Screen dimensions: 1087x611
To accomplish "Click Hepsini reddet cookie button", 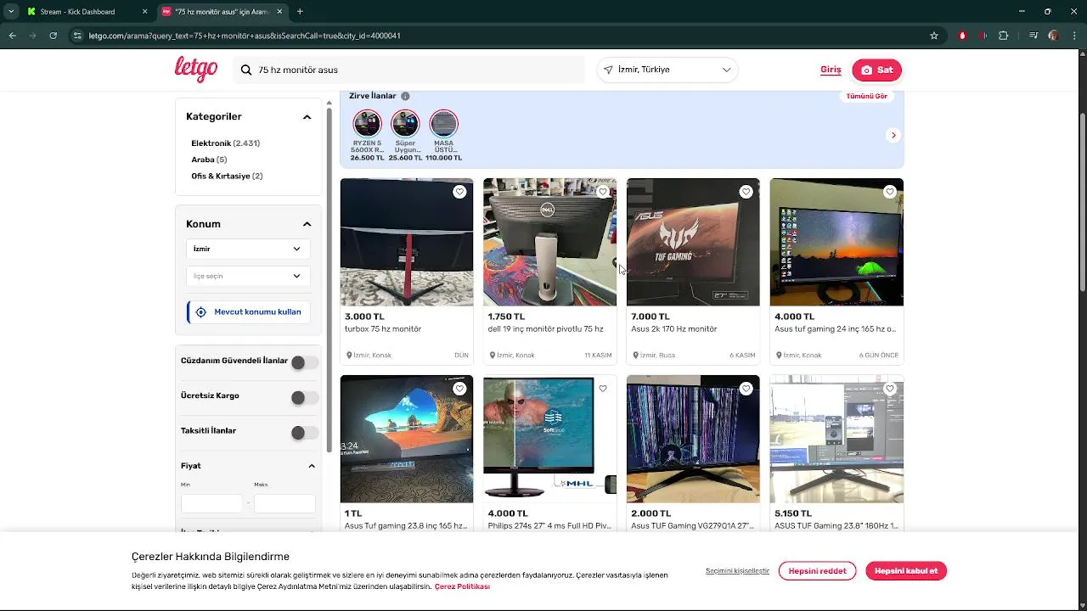I will pyautogui.click(x=817, y=571).
